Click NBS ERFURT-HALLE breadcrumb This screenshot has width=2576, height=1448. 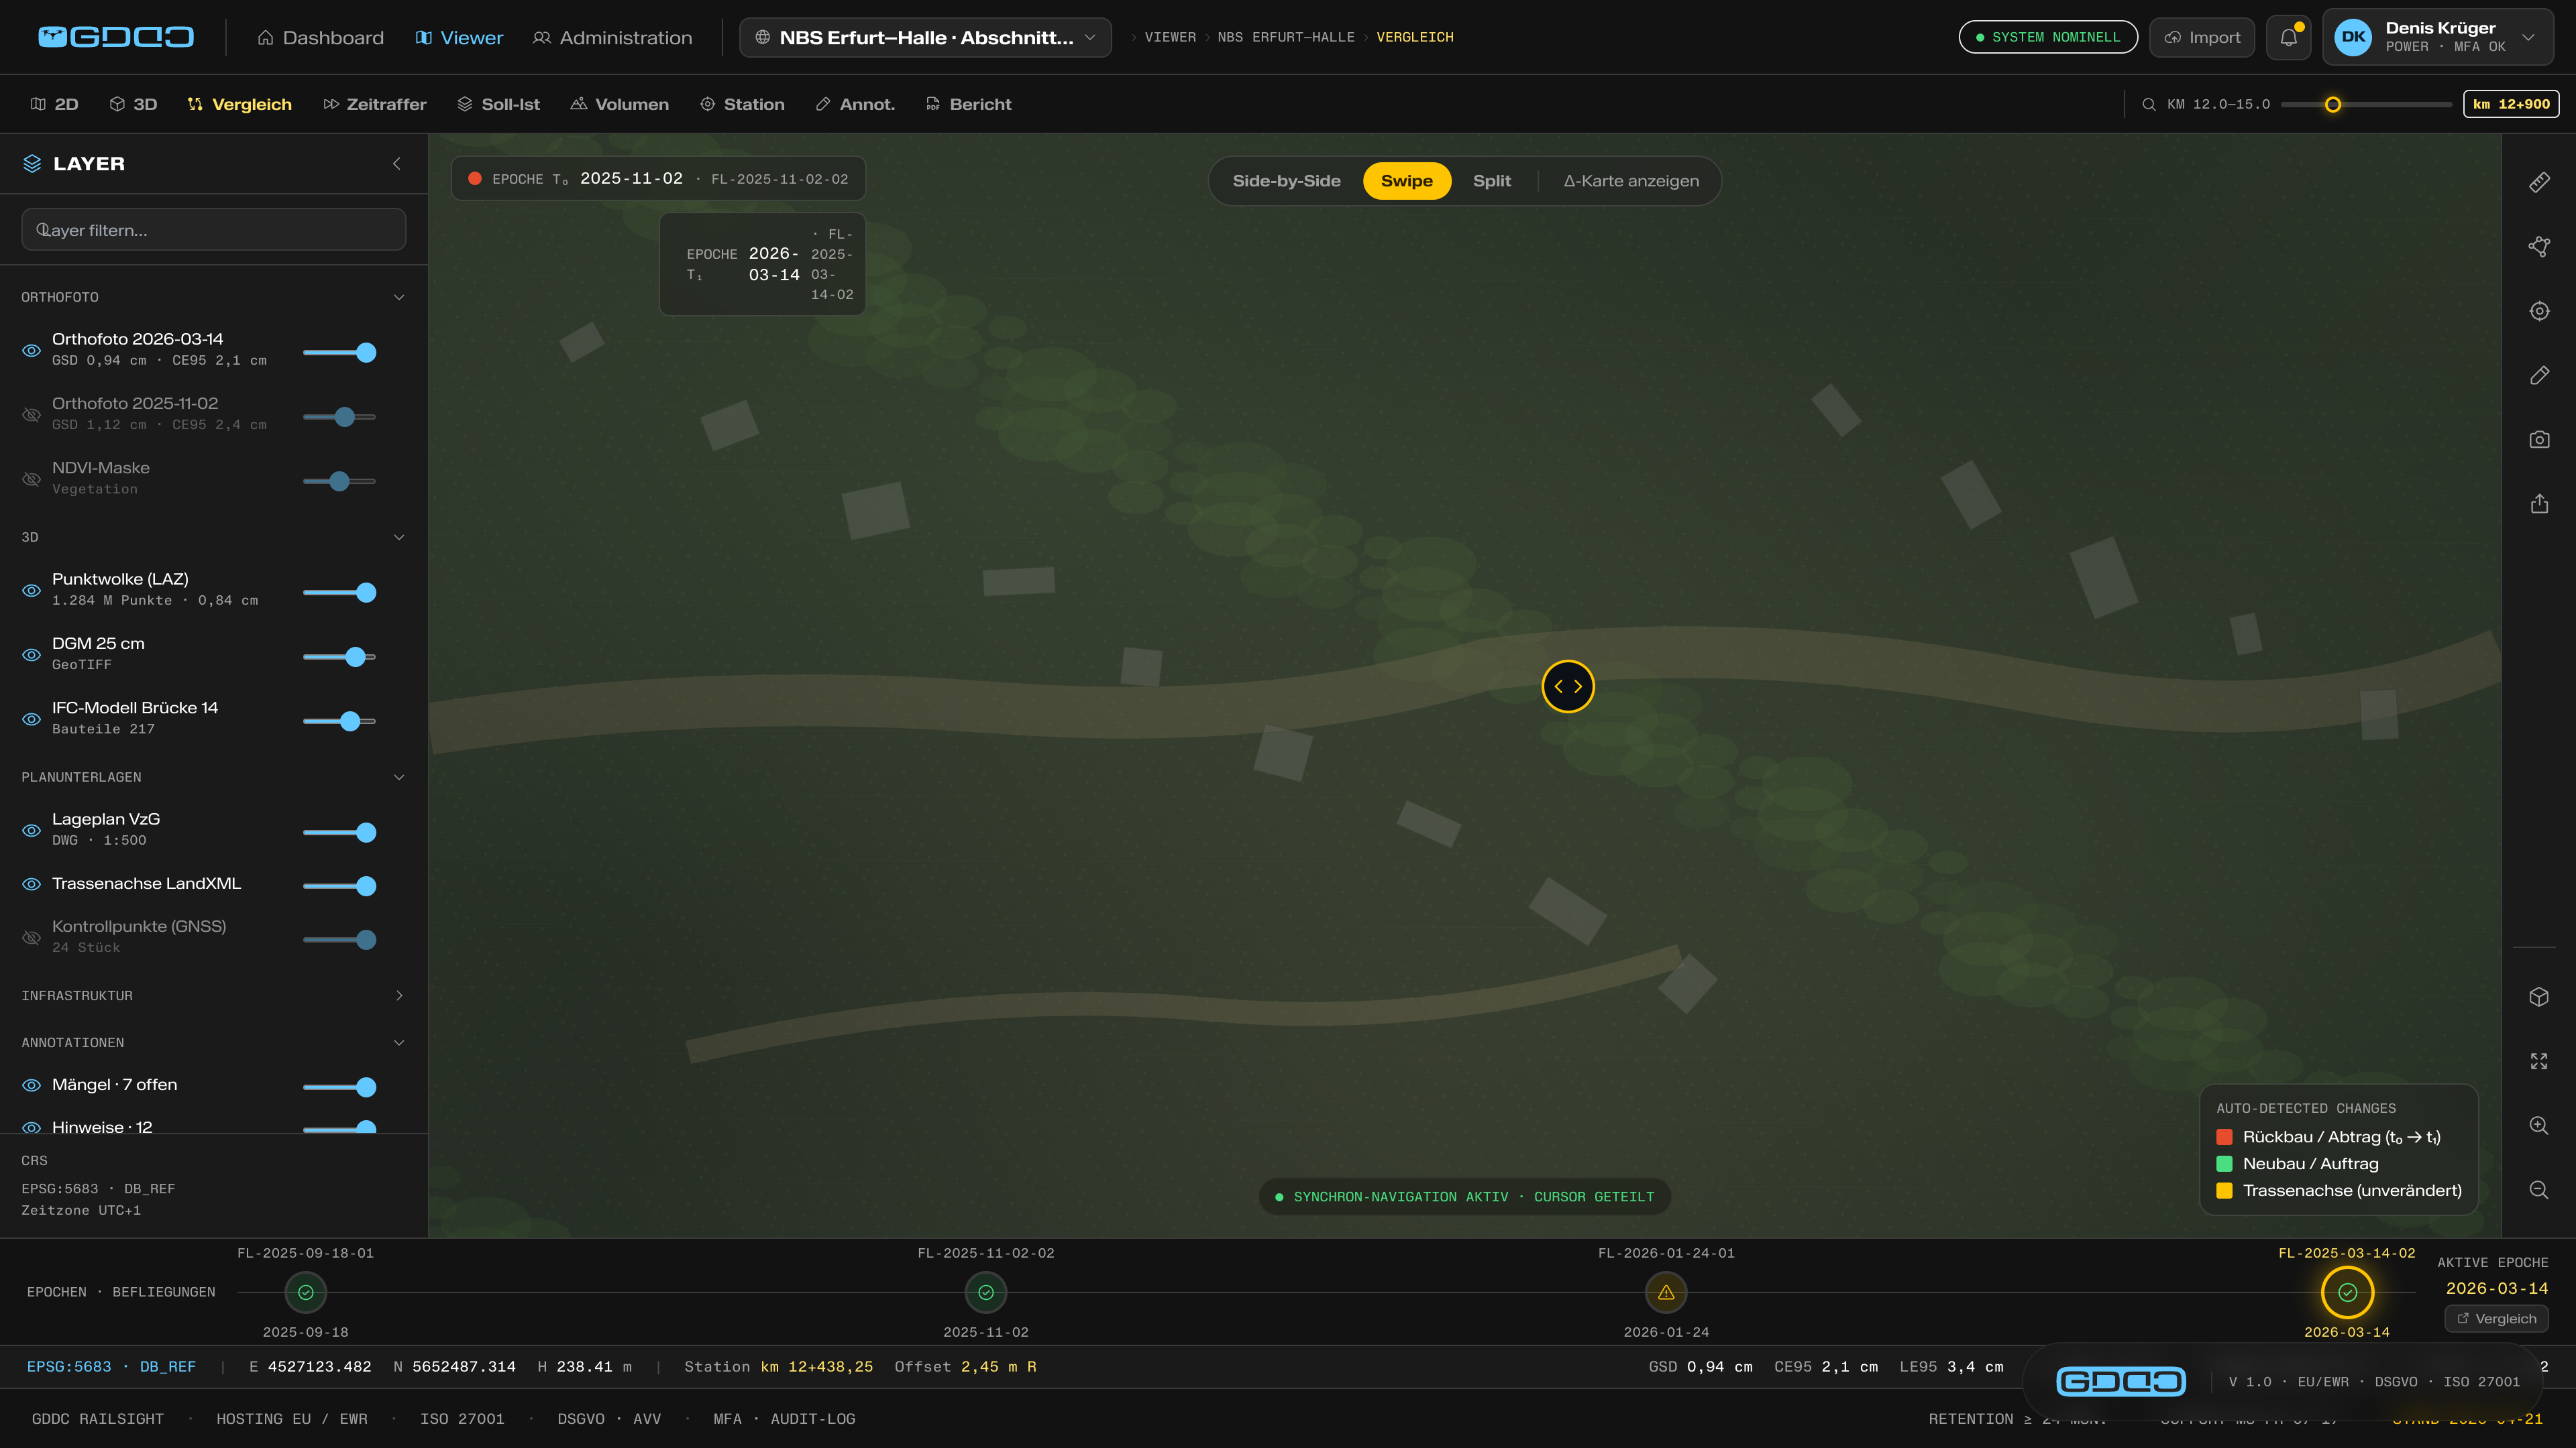1286,37
